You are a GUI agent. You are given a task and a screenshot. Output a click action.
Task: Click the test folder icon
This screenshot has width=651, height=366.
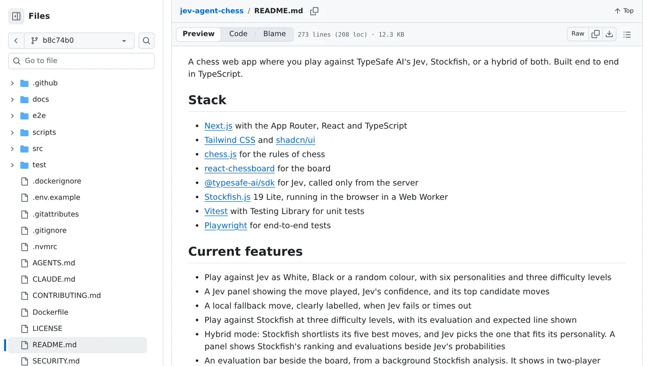pos(24,165)
